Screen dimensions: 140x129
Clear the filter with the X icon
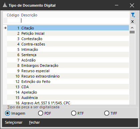coord(132,21)
